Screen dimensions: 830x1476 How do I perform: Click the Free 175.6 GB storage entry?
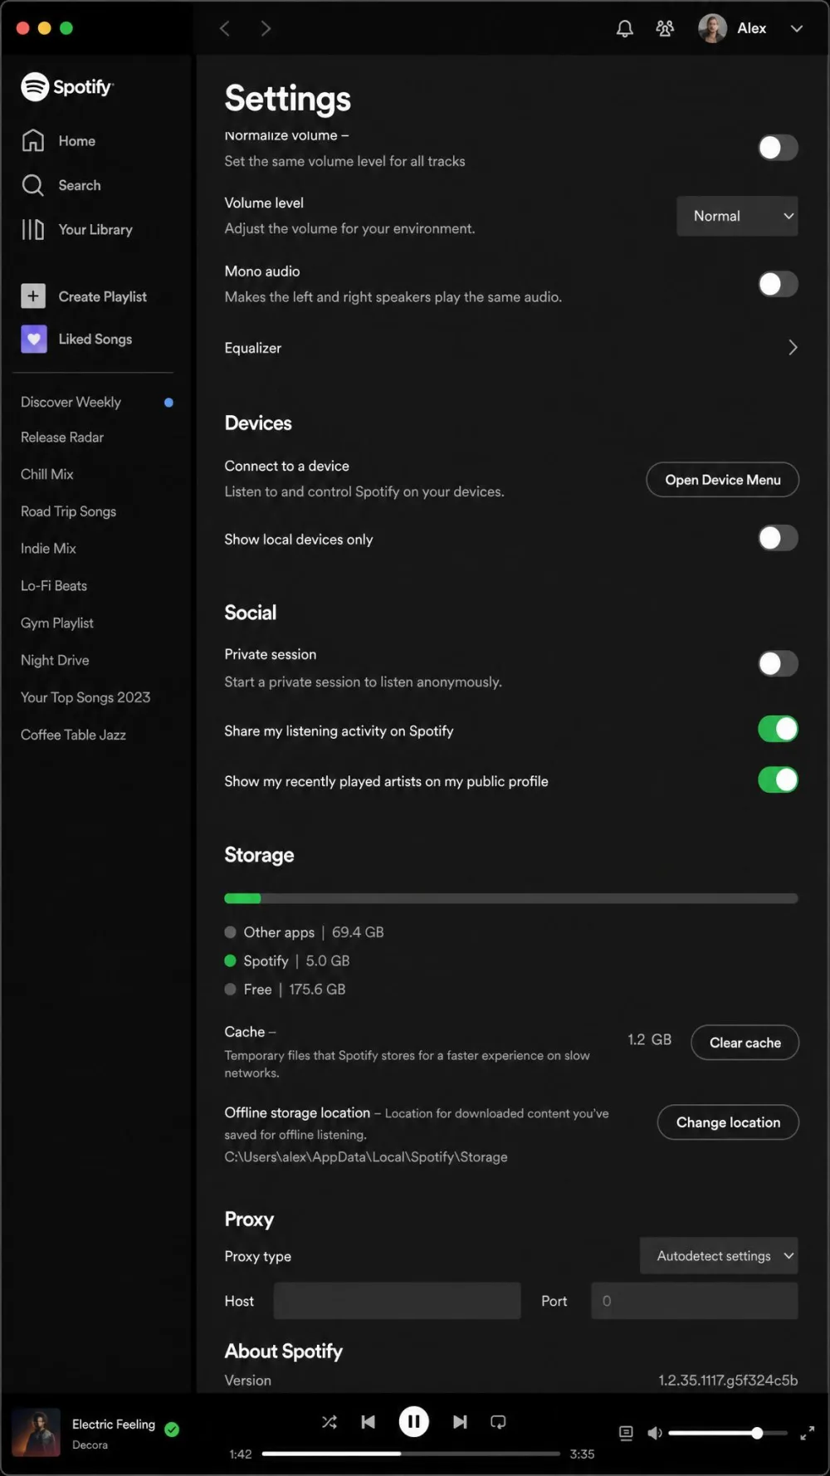pyautogui.click(x=285, y=990)
